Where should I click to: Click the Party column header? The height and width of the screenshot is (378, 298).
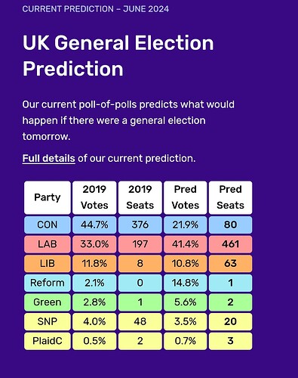[48, 197]
